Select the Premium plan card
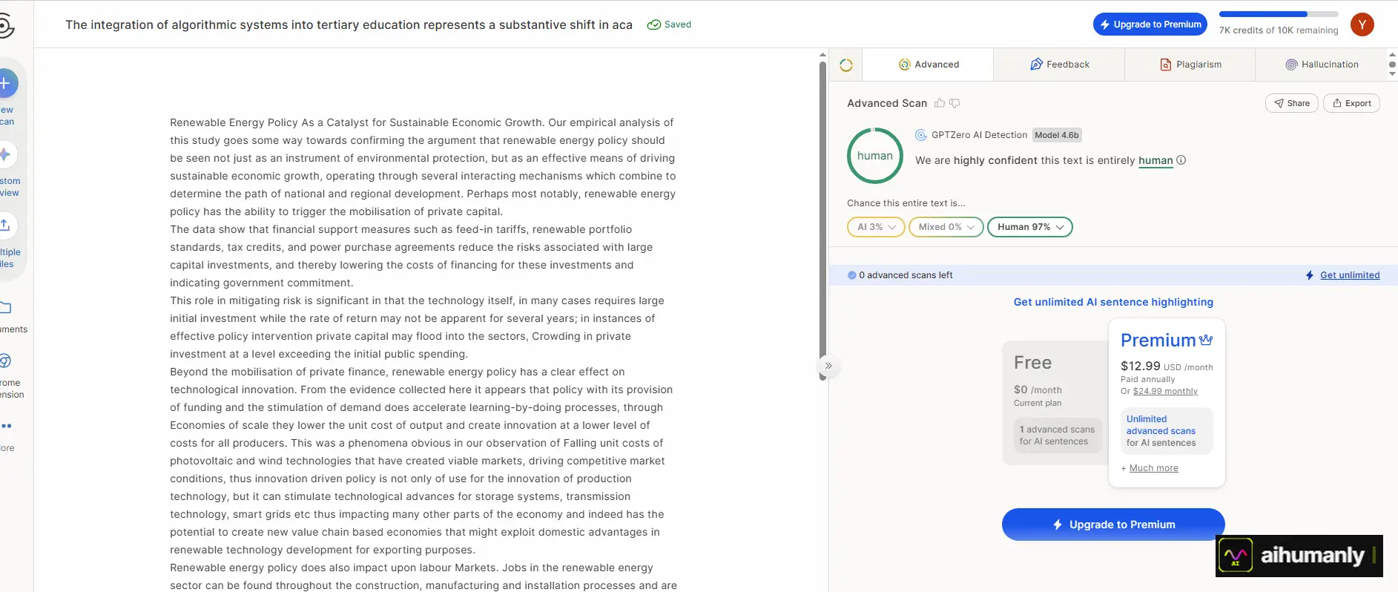The height and width of the screenshot is (592, 1398). click(x=1167, y=403)
